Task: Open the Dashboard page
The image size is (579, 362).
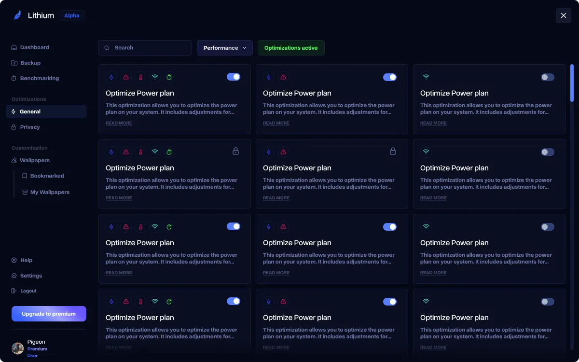Action: coord(34,47)
